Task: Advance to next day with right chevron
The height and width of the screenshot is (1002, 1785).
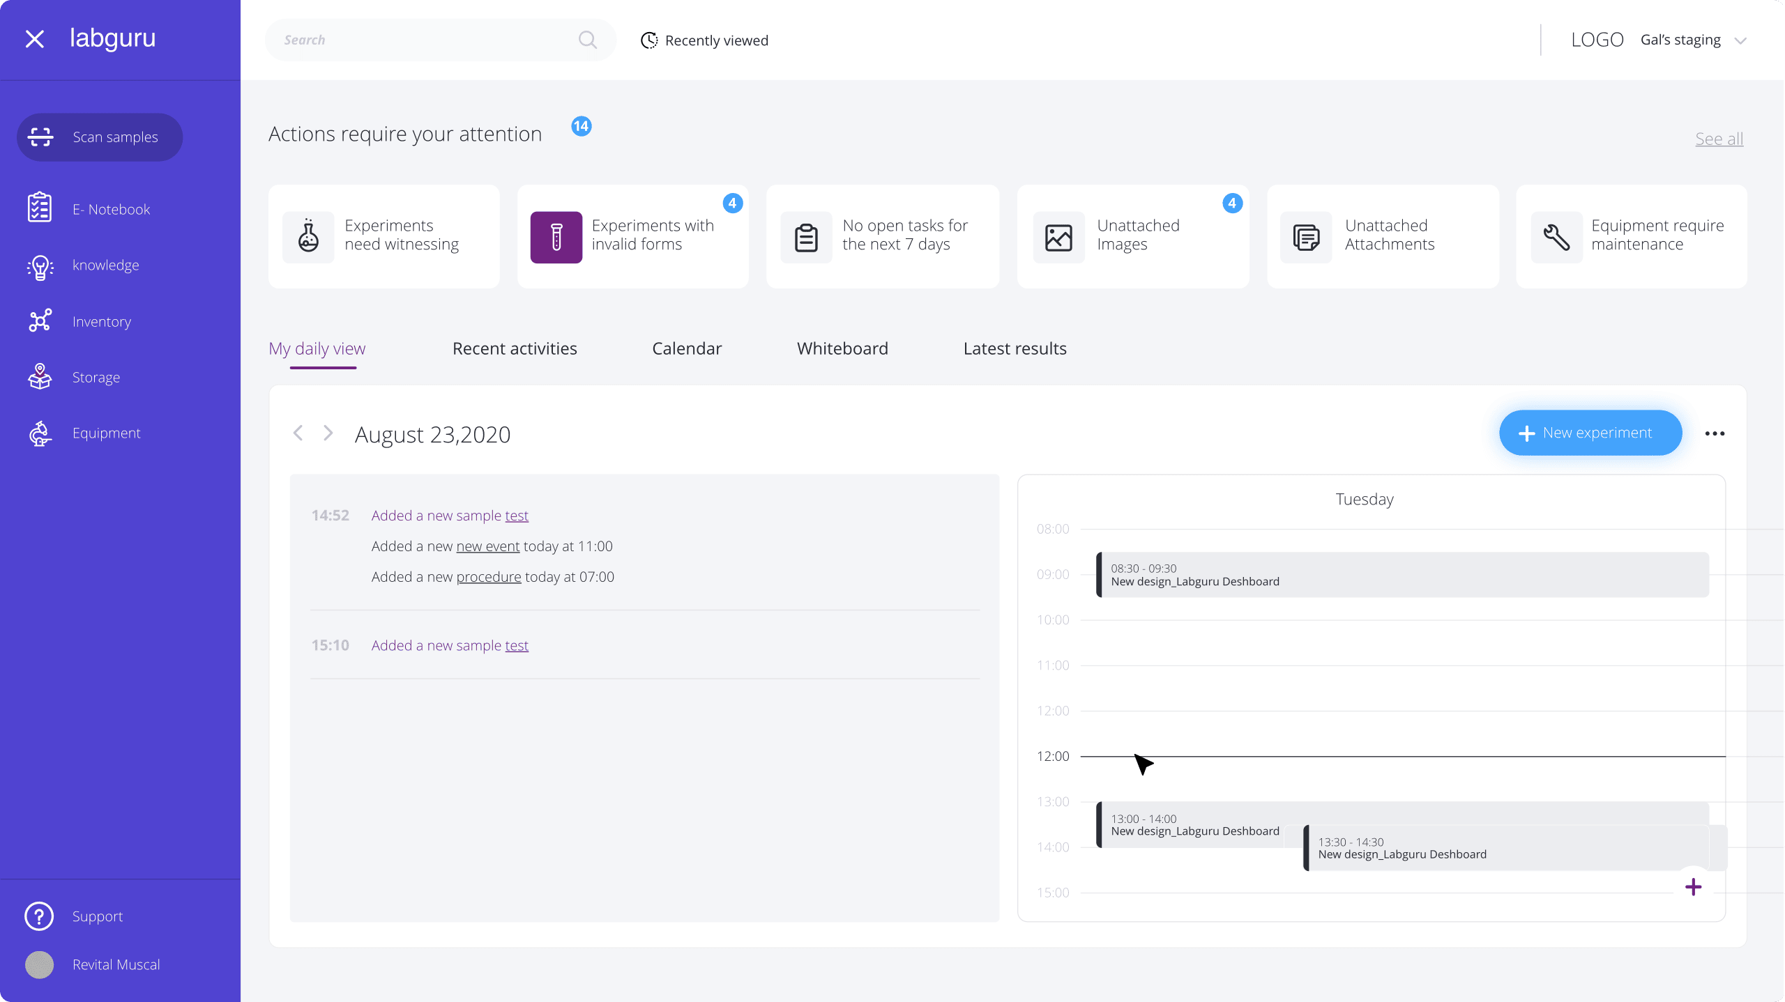Action: [x=328, y=433]
